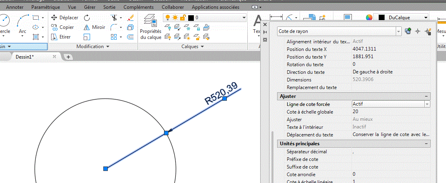Click Position du texte X value field
Image resolution: width=446 pixels, height=183 pixels.
[391, 49]
